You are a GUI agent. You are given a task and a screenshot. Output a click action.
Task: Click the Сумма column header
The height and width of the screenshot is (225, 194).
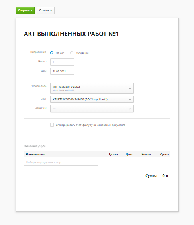pyautogui.click(x=164, y=155)
